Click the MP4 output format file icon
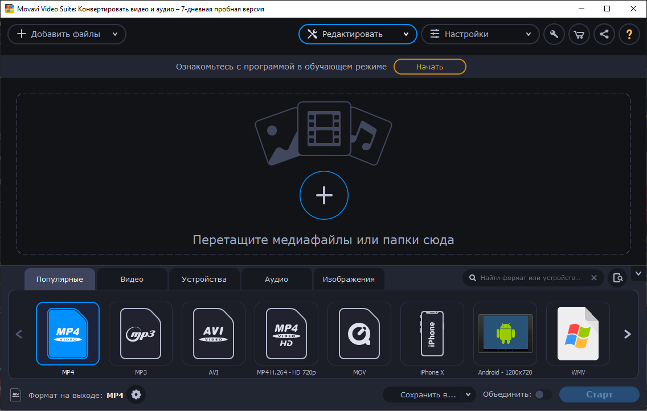 (x=16, y=395)
